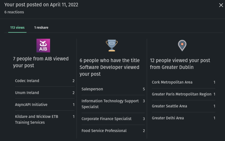Select Corporate Finance Specialist row
Image resolution: width=225 pixels, height=141 pixels.
point(113,119)
